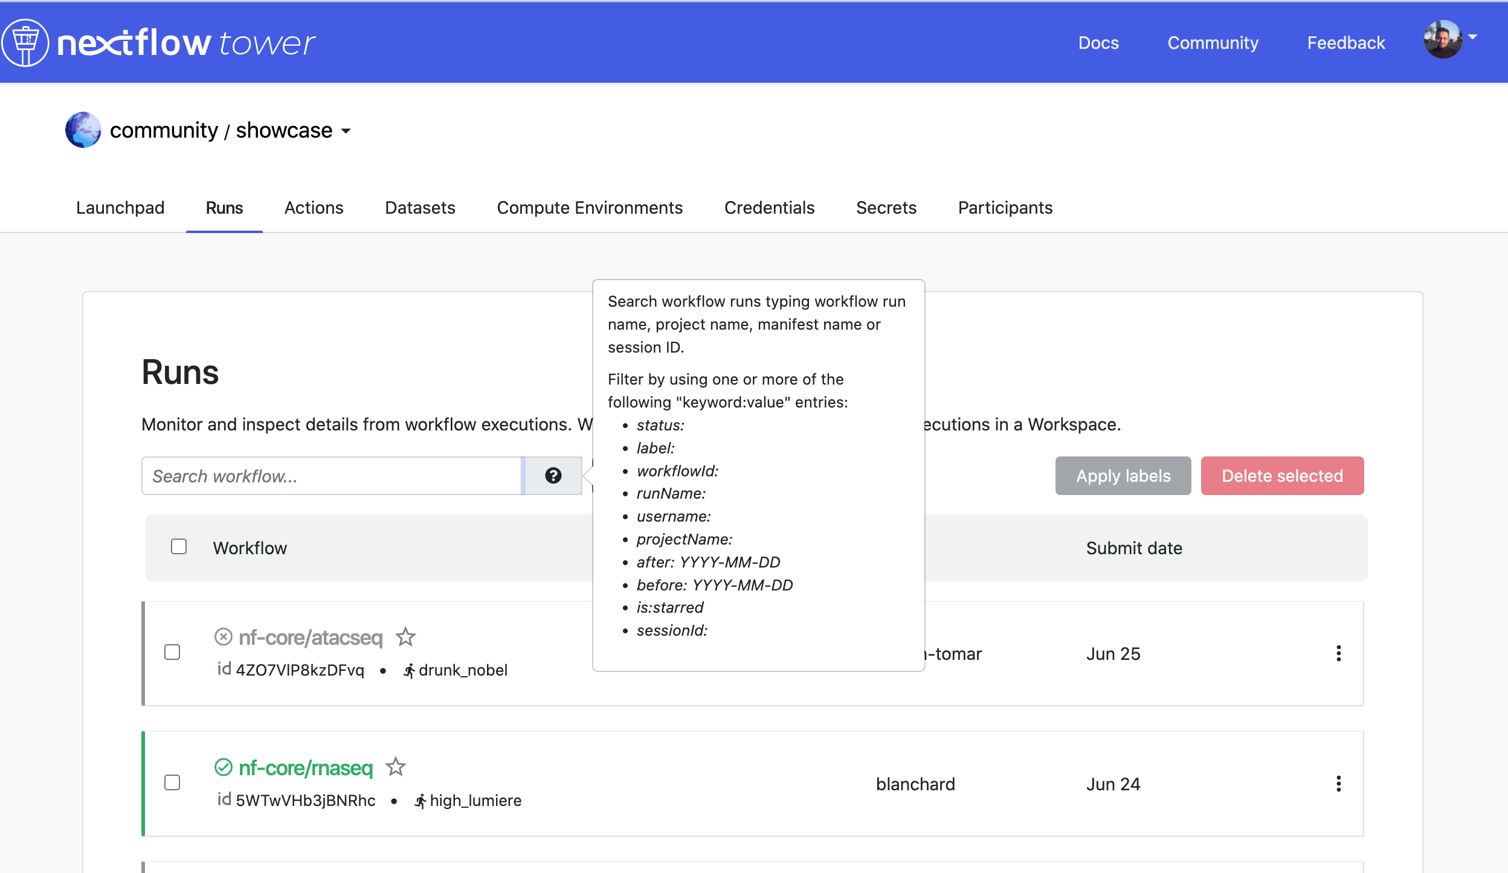Select the Runs tab
Viewport: 1508px width, 873px height.
coord(224,208)
